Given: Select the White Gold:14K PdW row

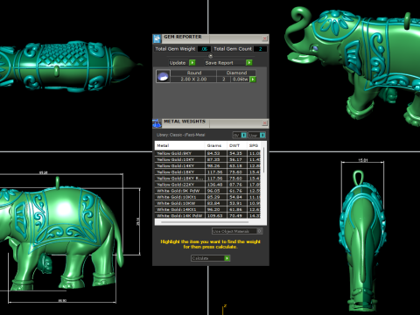Looking at the screenshot, I should [x=207, y=216].
